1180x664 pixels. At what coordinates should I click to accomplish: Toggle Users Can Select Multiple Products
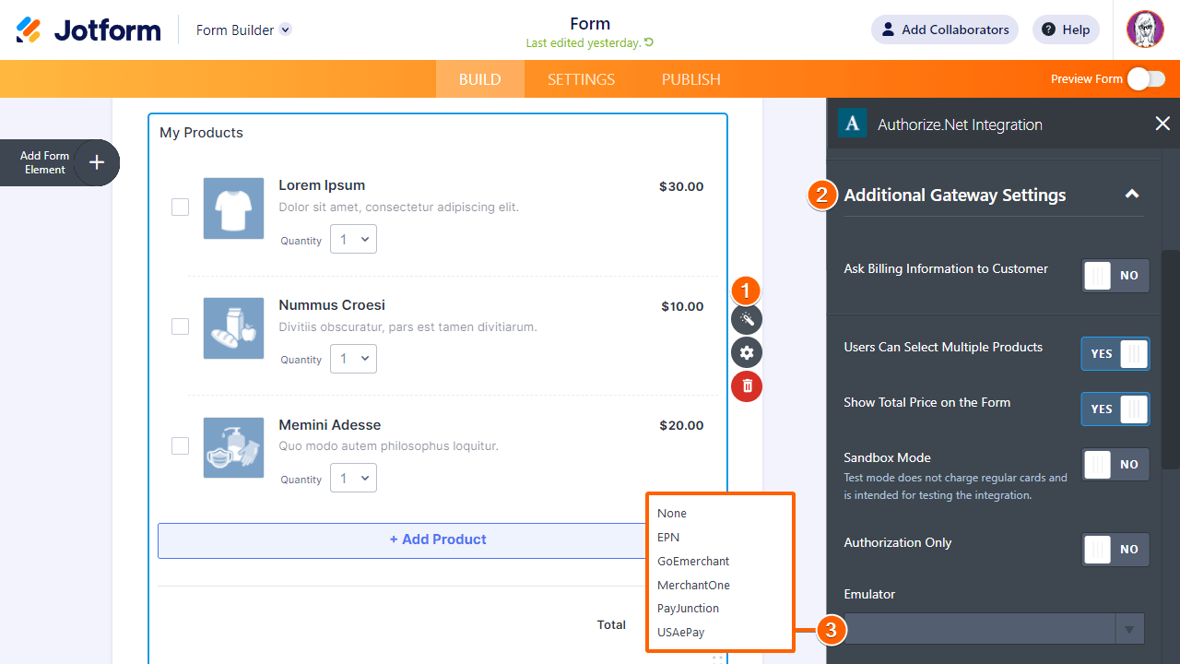coord(1115,353)
